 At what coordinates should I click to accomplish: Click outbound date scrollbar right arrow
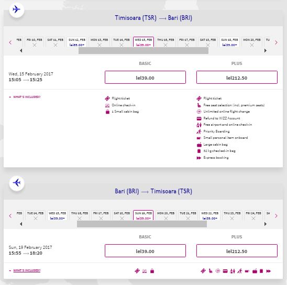pyautogui.click(x=266, y=50)
